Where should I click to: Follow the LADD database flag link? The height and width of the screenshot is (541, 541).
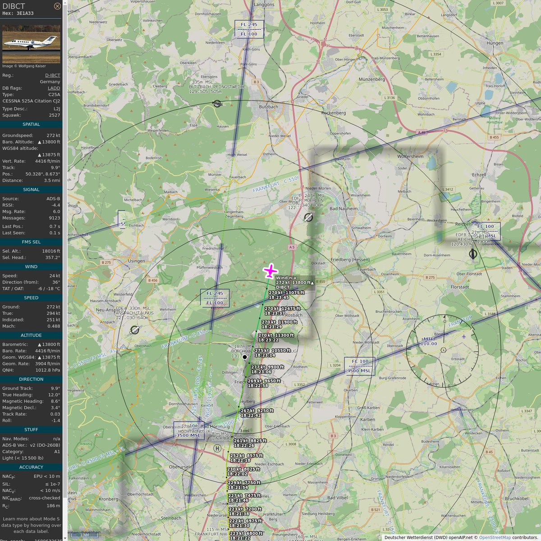[54, 88]
